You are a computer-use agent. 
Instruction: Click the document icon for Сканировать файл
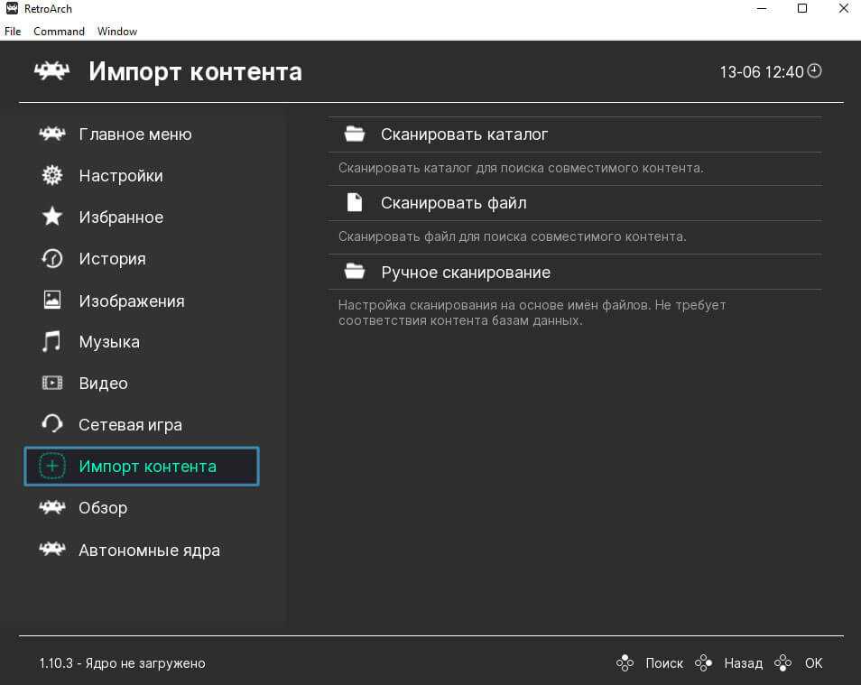click(355, 203)
